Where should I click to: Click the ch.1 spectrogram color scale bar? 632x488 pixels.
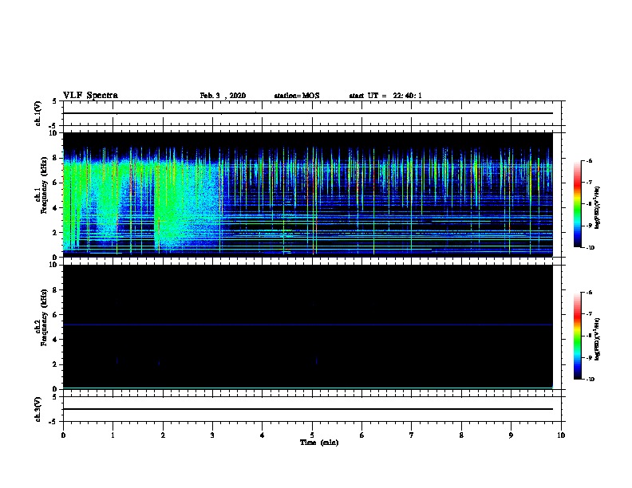pyautogui.click(x=578, y=204)
